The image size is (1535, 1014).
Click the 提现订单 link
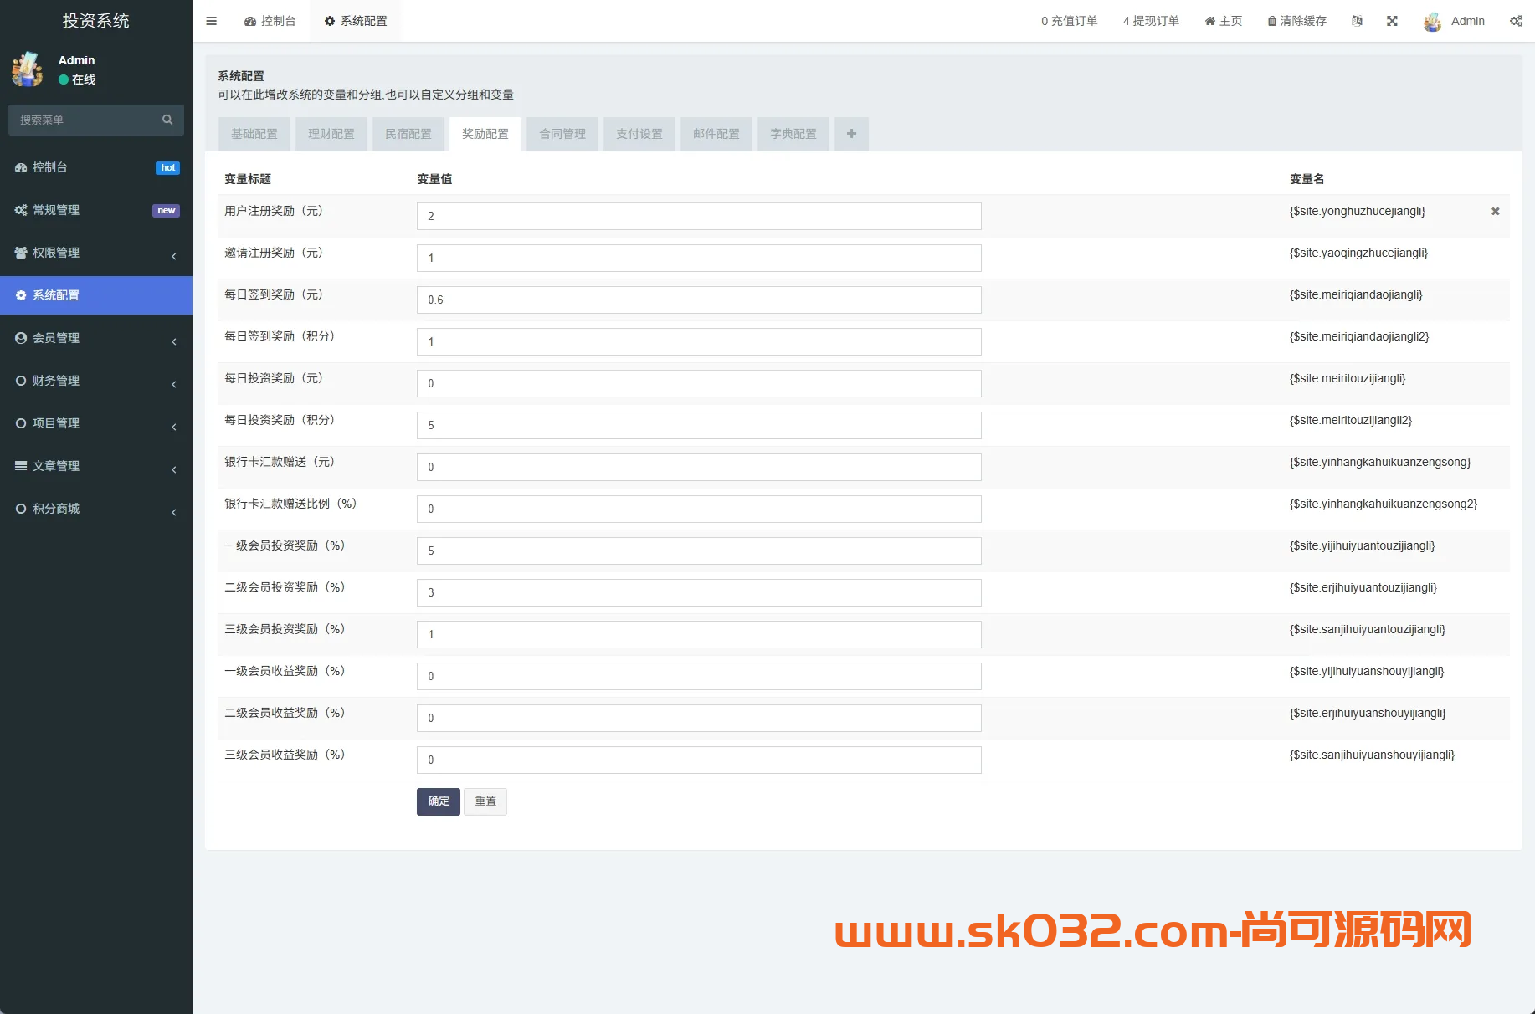click(x=1151, y=21)
